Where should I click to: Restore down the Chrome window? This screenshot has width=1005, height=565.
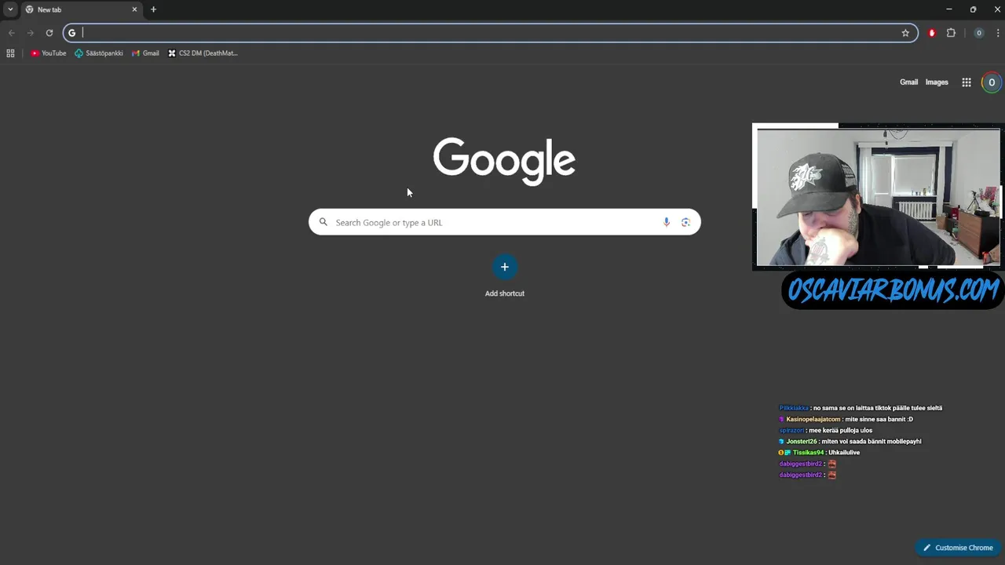click(973, 9)
